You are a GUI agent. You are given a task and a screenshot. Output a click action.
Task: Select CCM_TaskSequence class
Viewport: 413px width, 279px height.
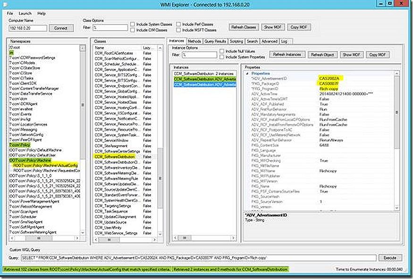click(111, 212)
